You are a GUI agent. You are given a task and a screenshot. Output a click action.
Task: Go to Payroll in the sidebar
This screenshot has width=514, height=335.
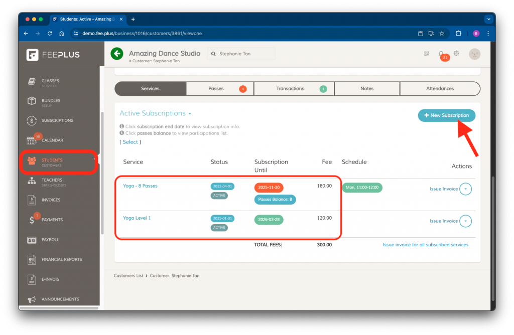52,240
